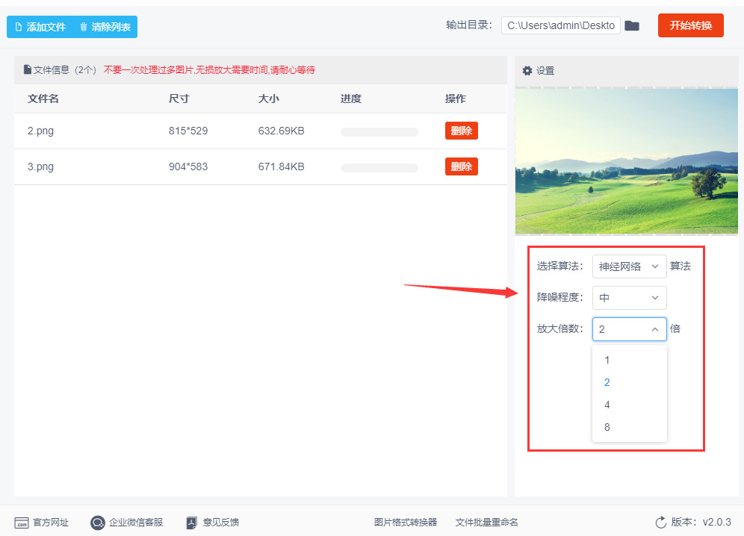Open the 降噪程度 noise level dropdown
Screen dimensions: 744x536
pyautogui.click(x=629, y=298)
